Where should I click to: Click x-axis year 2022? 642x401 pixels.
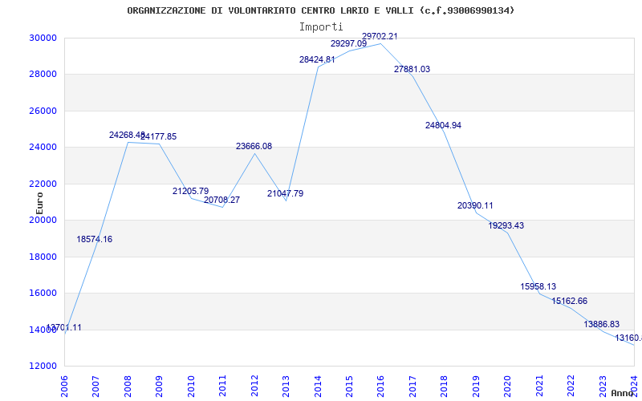(571, 386)
